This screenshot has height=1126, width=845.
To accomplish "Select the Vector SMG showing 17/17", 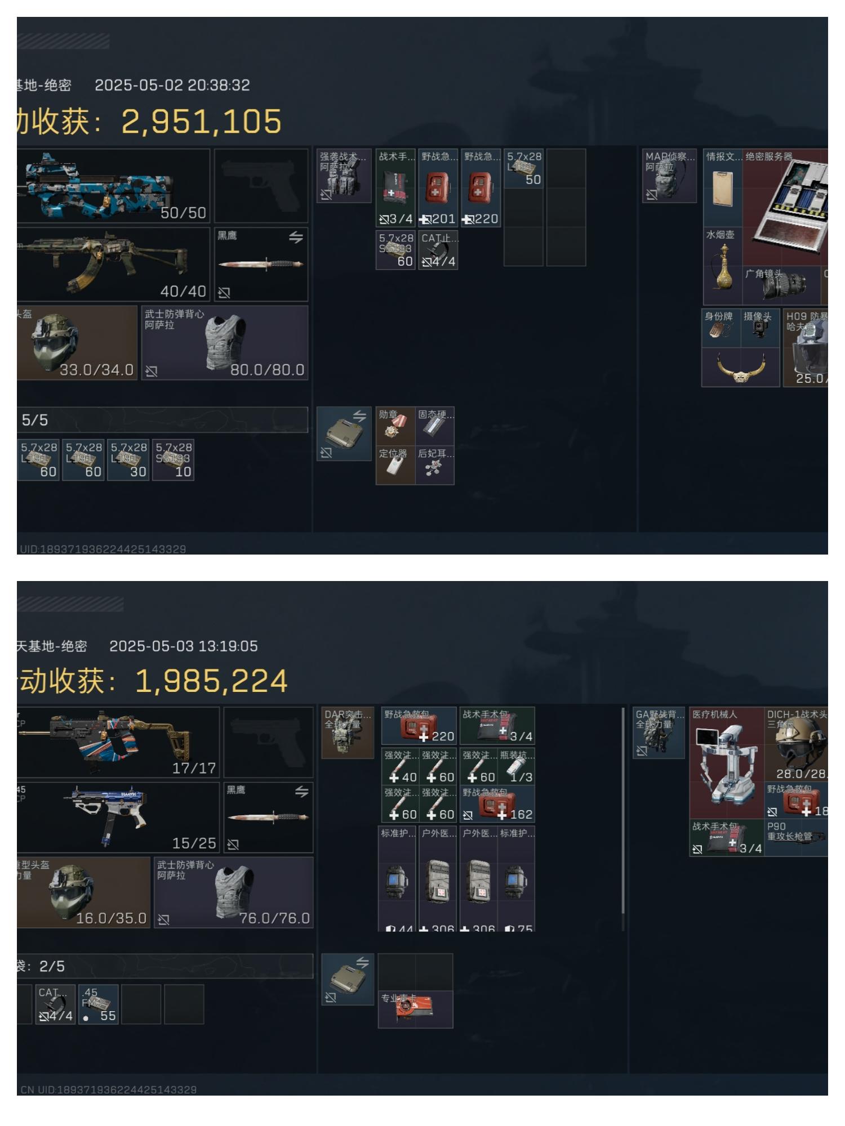I will pos(118,742).
